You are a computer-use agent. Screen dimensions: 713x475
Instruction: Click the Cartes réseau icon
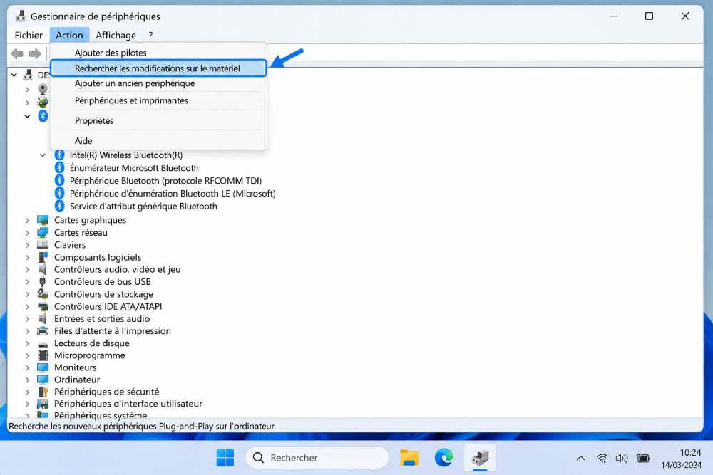(x=43, y=232)
